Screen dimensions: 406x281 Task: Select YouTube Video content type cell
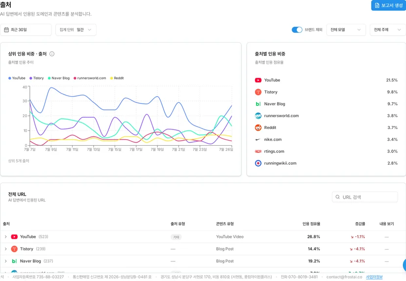point(229,237)
